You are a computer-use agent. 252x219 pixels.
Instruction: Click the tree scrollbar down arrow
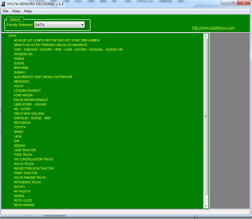coord(206,206)
